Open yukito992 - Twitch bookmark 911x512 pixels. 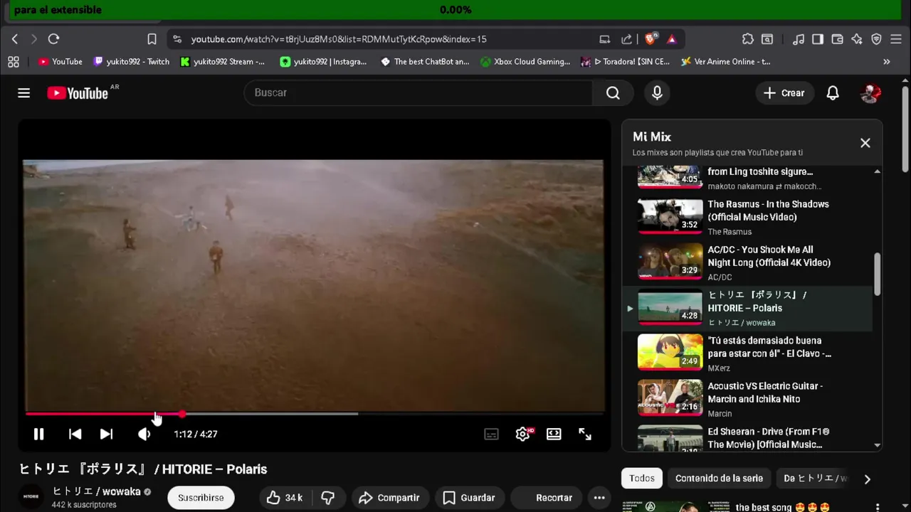(x=132, y=62)
